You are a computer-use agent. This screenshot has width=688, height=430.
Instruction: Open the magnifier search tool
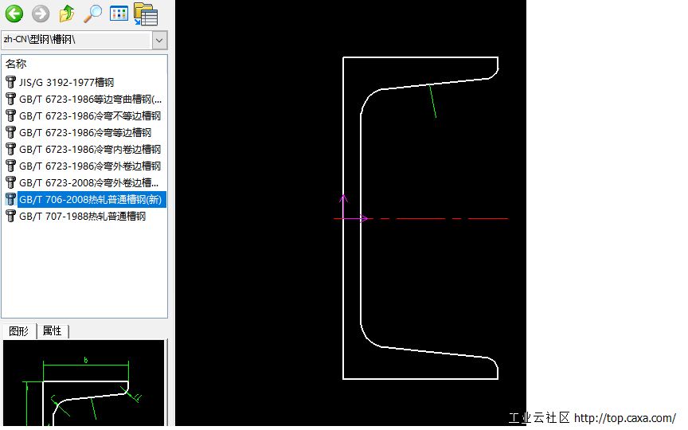(x=93, y=14)
